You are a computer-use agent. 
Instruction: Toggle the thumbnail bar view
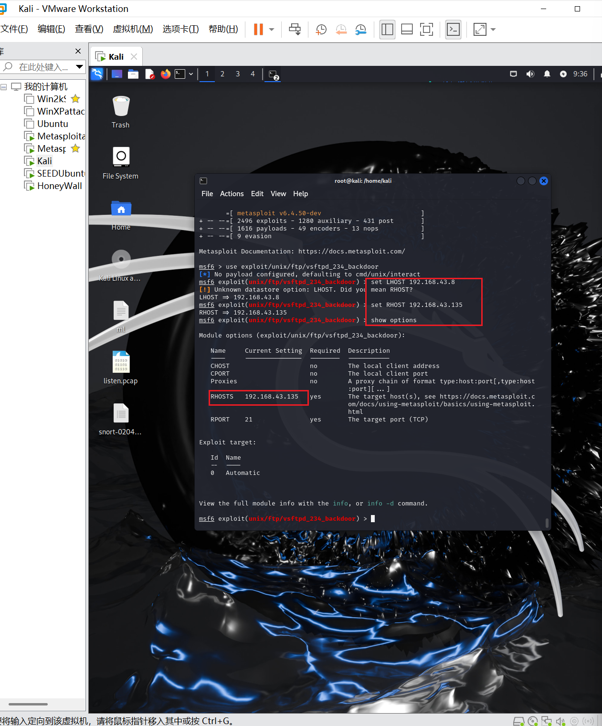click(x=407, y=30)
